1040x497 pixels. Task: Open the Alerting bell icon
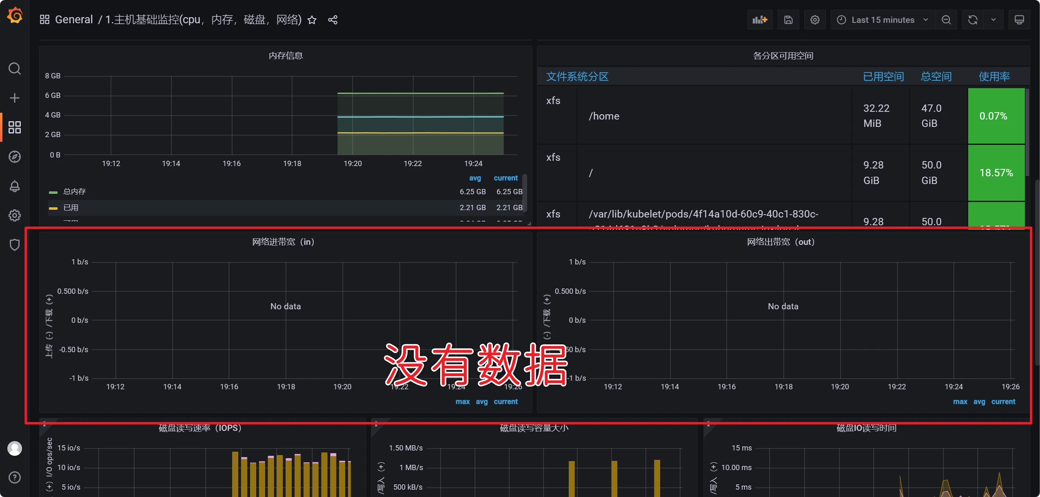(x=15, y=186)
